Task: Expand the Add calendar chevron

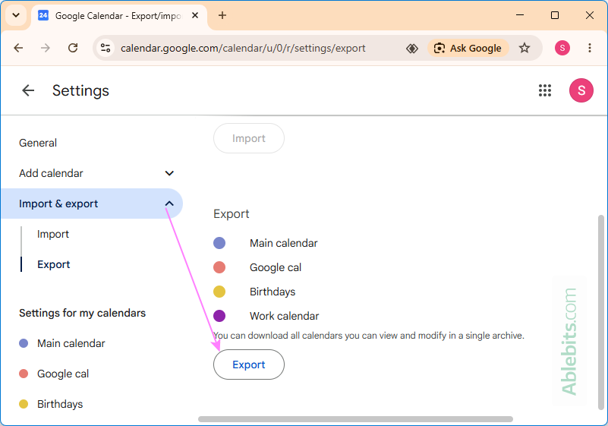Action: click(x=169, y=173)
